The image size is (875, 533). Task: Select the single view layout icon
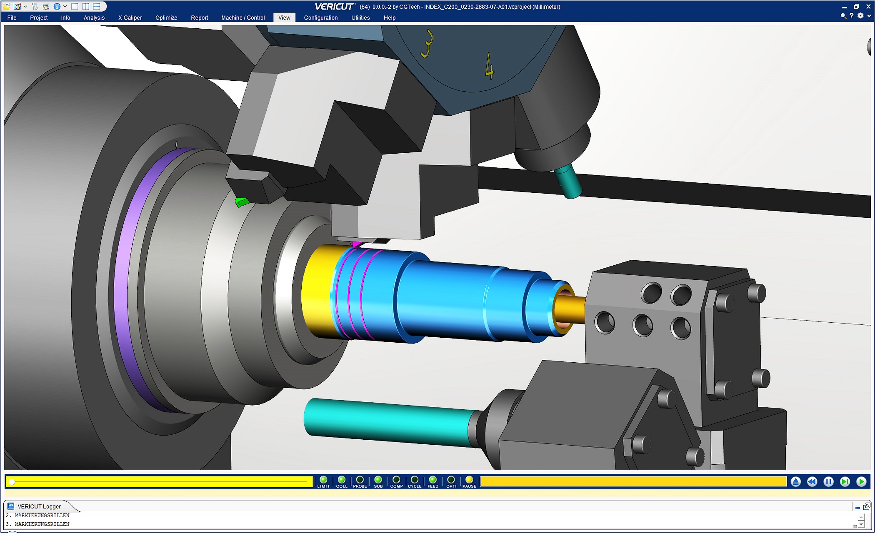coord(75,6)
